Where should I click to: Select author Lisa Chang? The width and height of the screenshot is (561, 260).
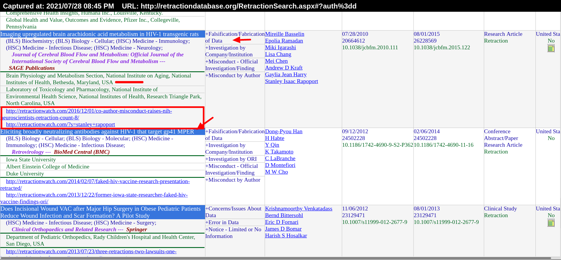pos(278,54)
